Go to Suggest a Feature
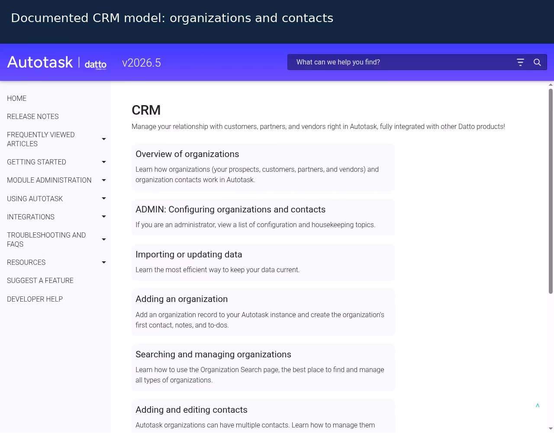 (40, 281)
